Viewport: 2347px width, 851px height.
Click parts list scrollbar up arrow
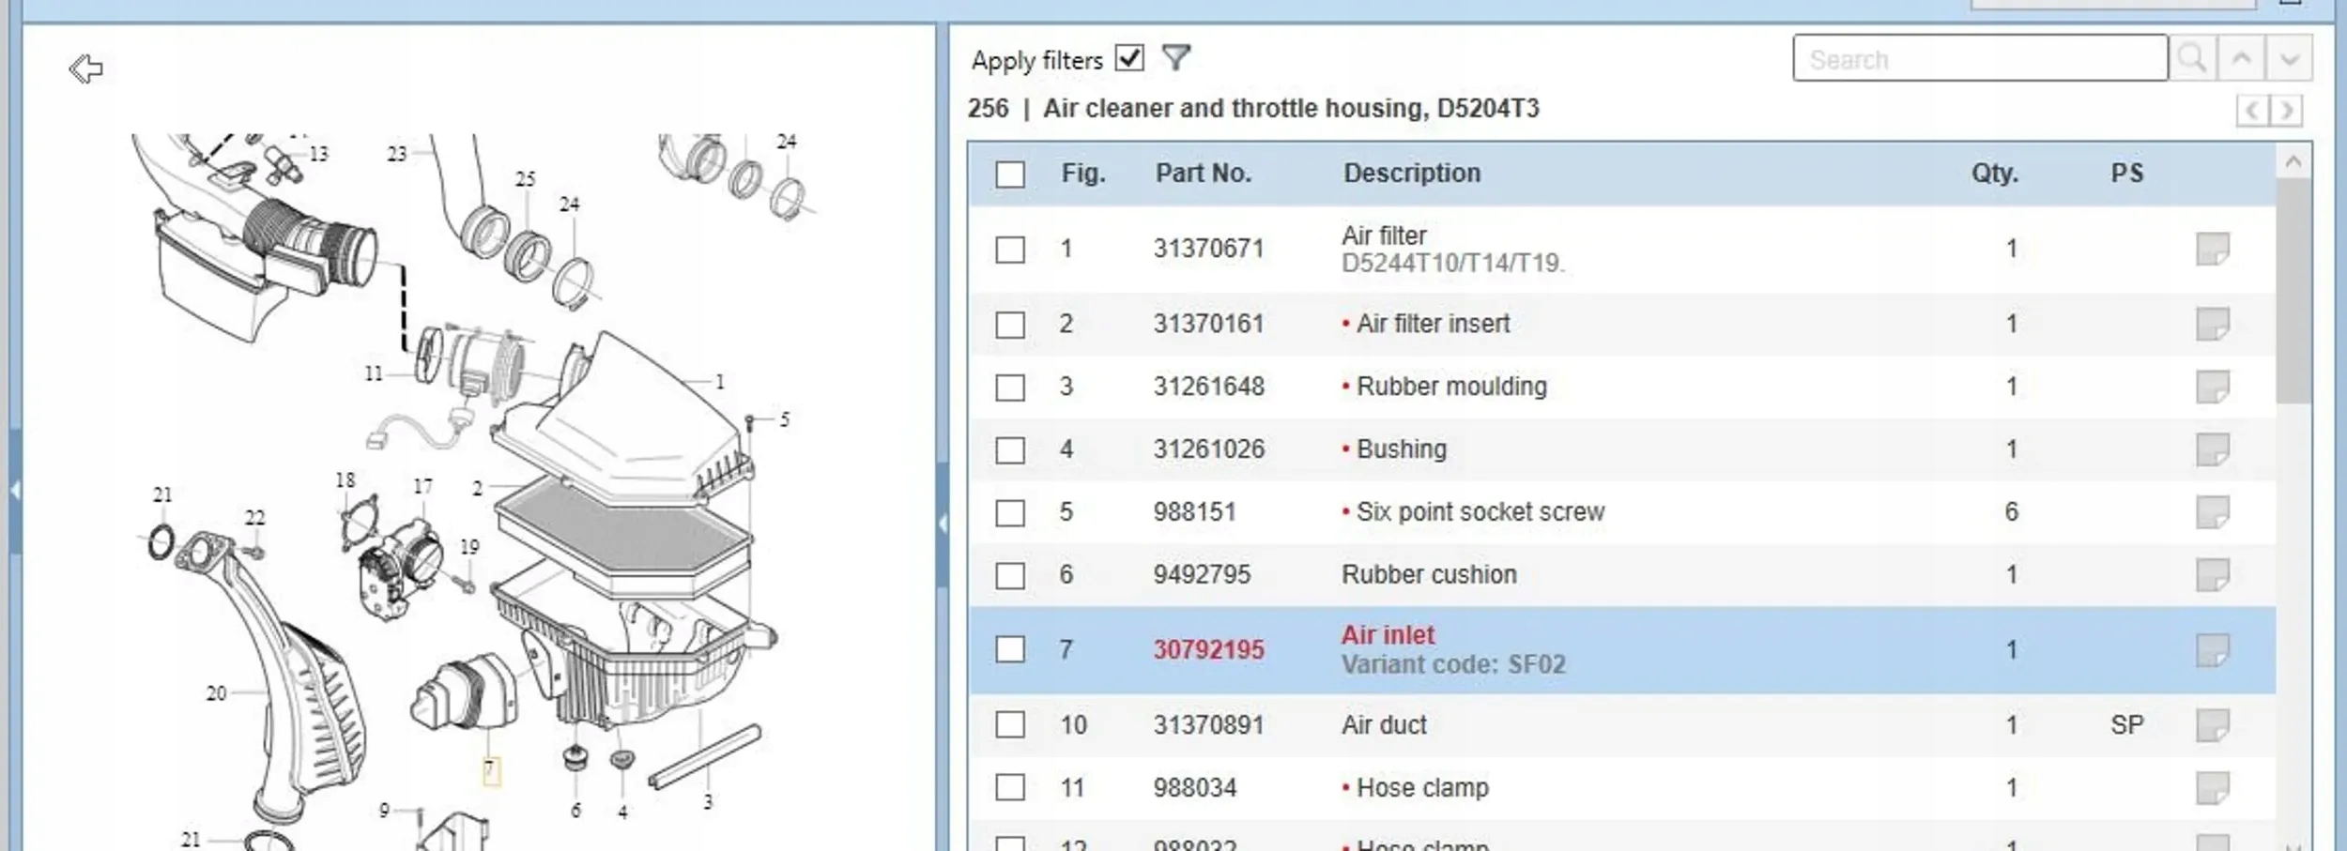(2293, 162)
